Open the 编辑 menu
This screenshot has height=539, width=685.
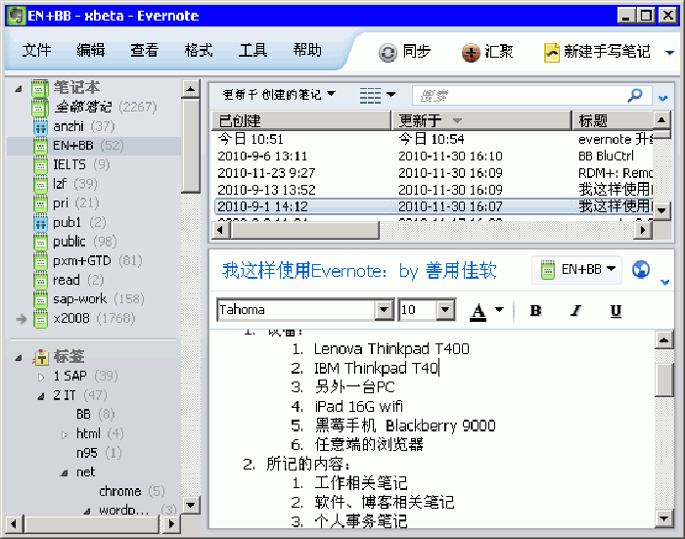tap(90, 50)
